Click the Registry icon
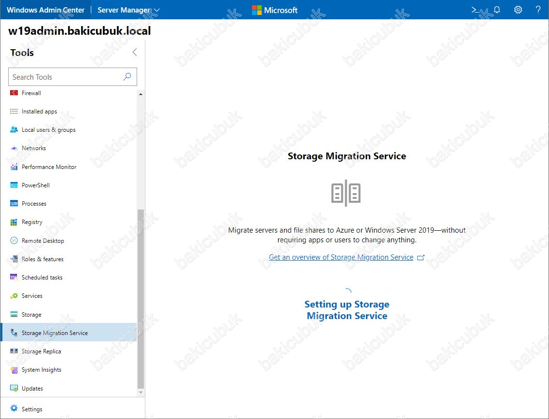 14,222
